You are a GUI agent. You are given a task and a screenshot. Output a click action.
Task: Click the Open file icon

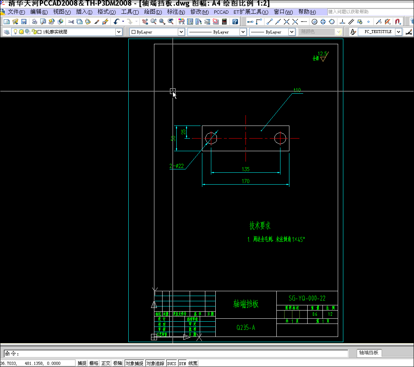(15, 22)
